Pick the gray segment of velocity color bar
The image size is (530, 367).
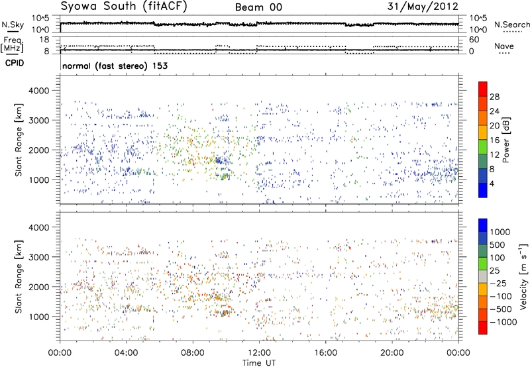[x=483, y=276]
